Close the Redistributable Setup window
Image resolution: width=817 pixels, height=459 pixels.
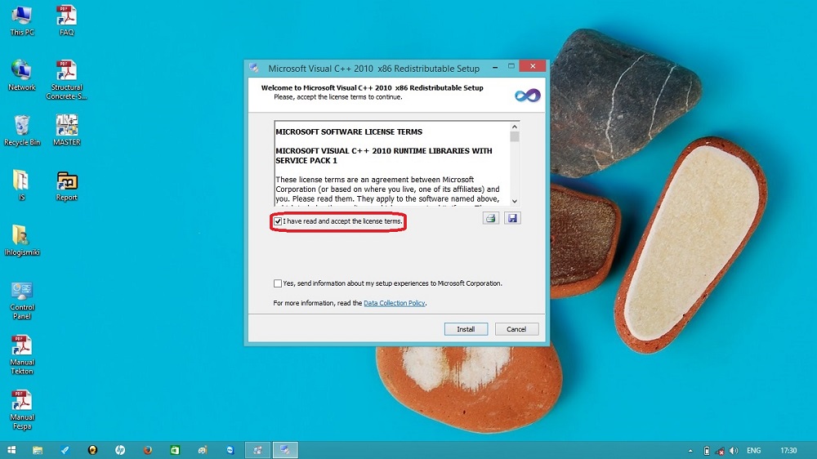coord(533,66)
